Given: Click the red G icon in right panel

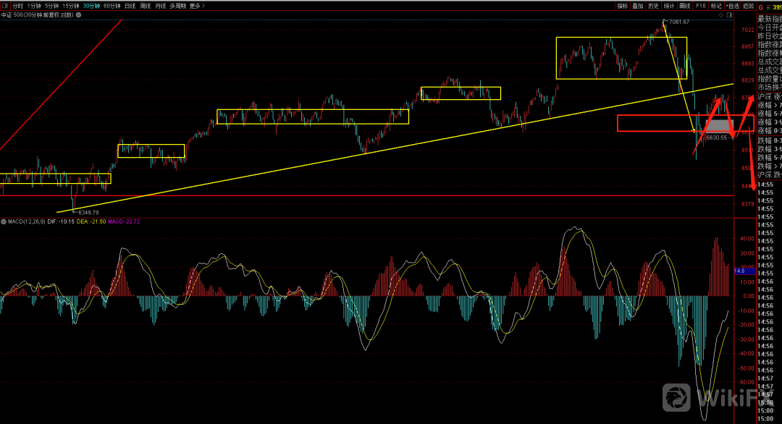Looking at the screenshot, I should (762, 6).
